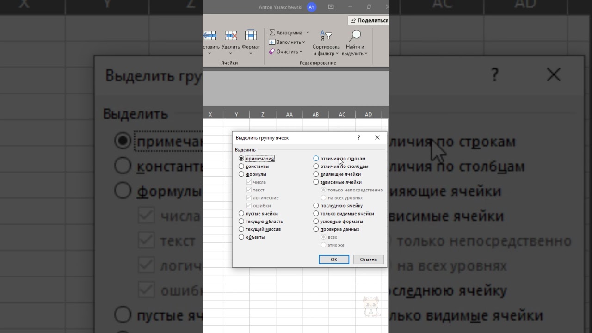This screenshot has height=333, width=592.
Task: Open the ribbon display options icon
Action: click(331, 7)
